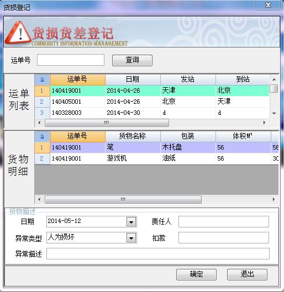
Task: Click right arrow of waybill list horizontal scrollbar
Action: point(264,123)
